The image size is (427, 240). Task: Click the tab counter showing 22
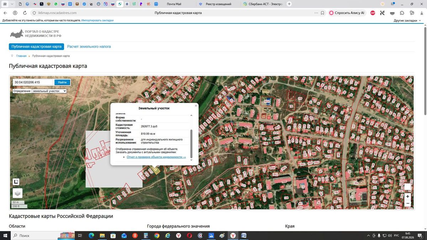(x=5, y=4)
